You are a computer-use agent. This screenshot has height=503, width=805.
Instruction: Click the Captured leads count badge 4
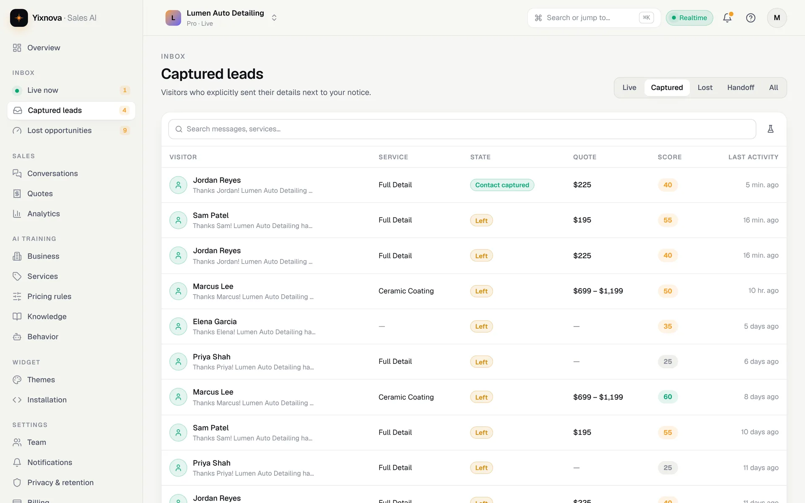click(x=124, y=110)
